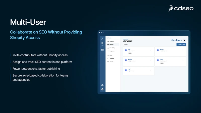Open the settings gear icon in the sidebar
The height and width of the screenshot is (113, 201).
[102, 89]
